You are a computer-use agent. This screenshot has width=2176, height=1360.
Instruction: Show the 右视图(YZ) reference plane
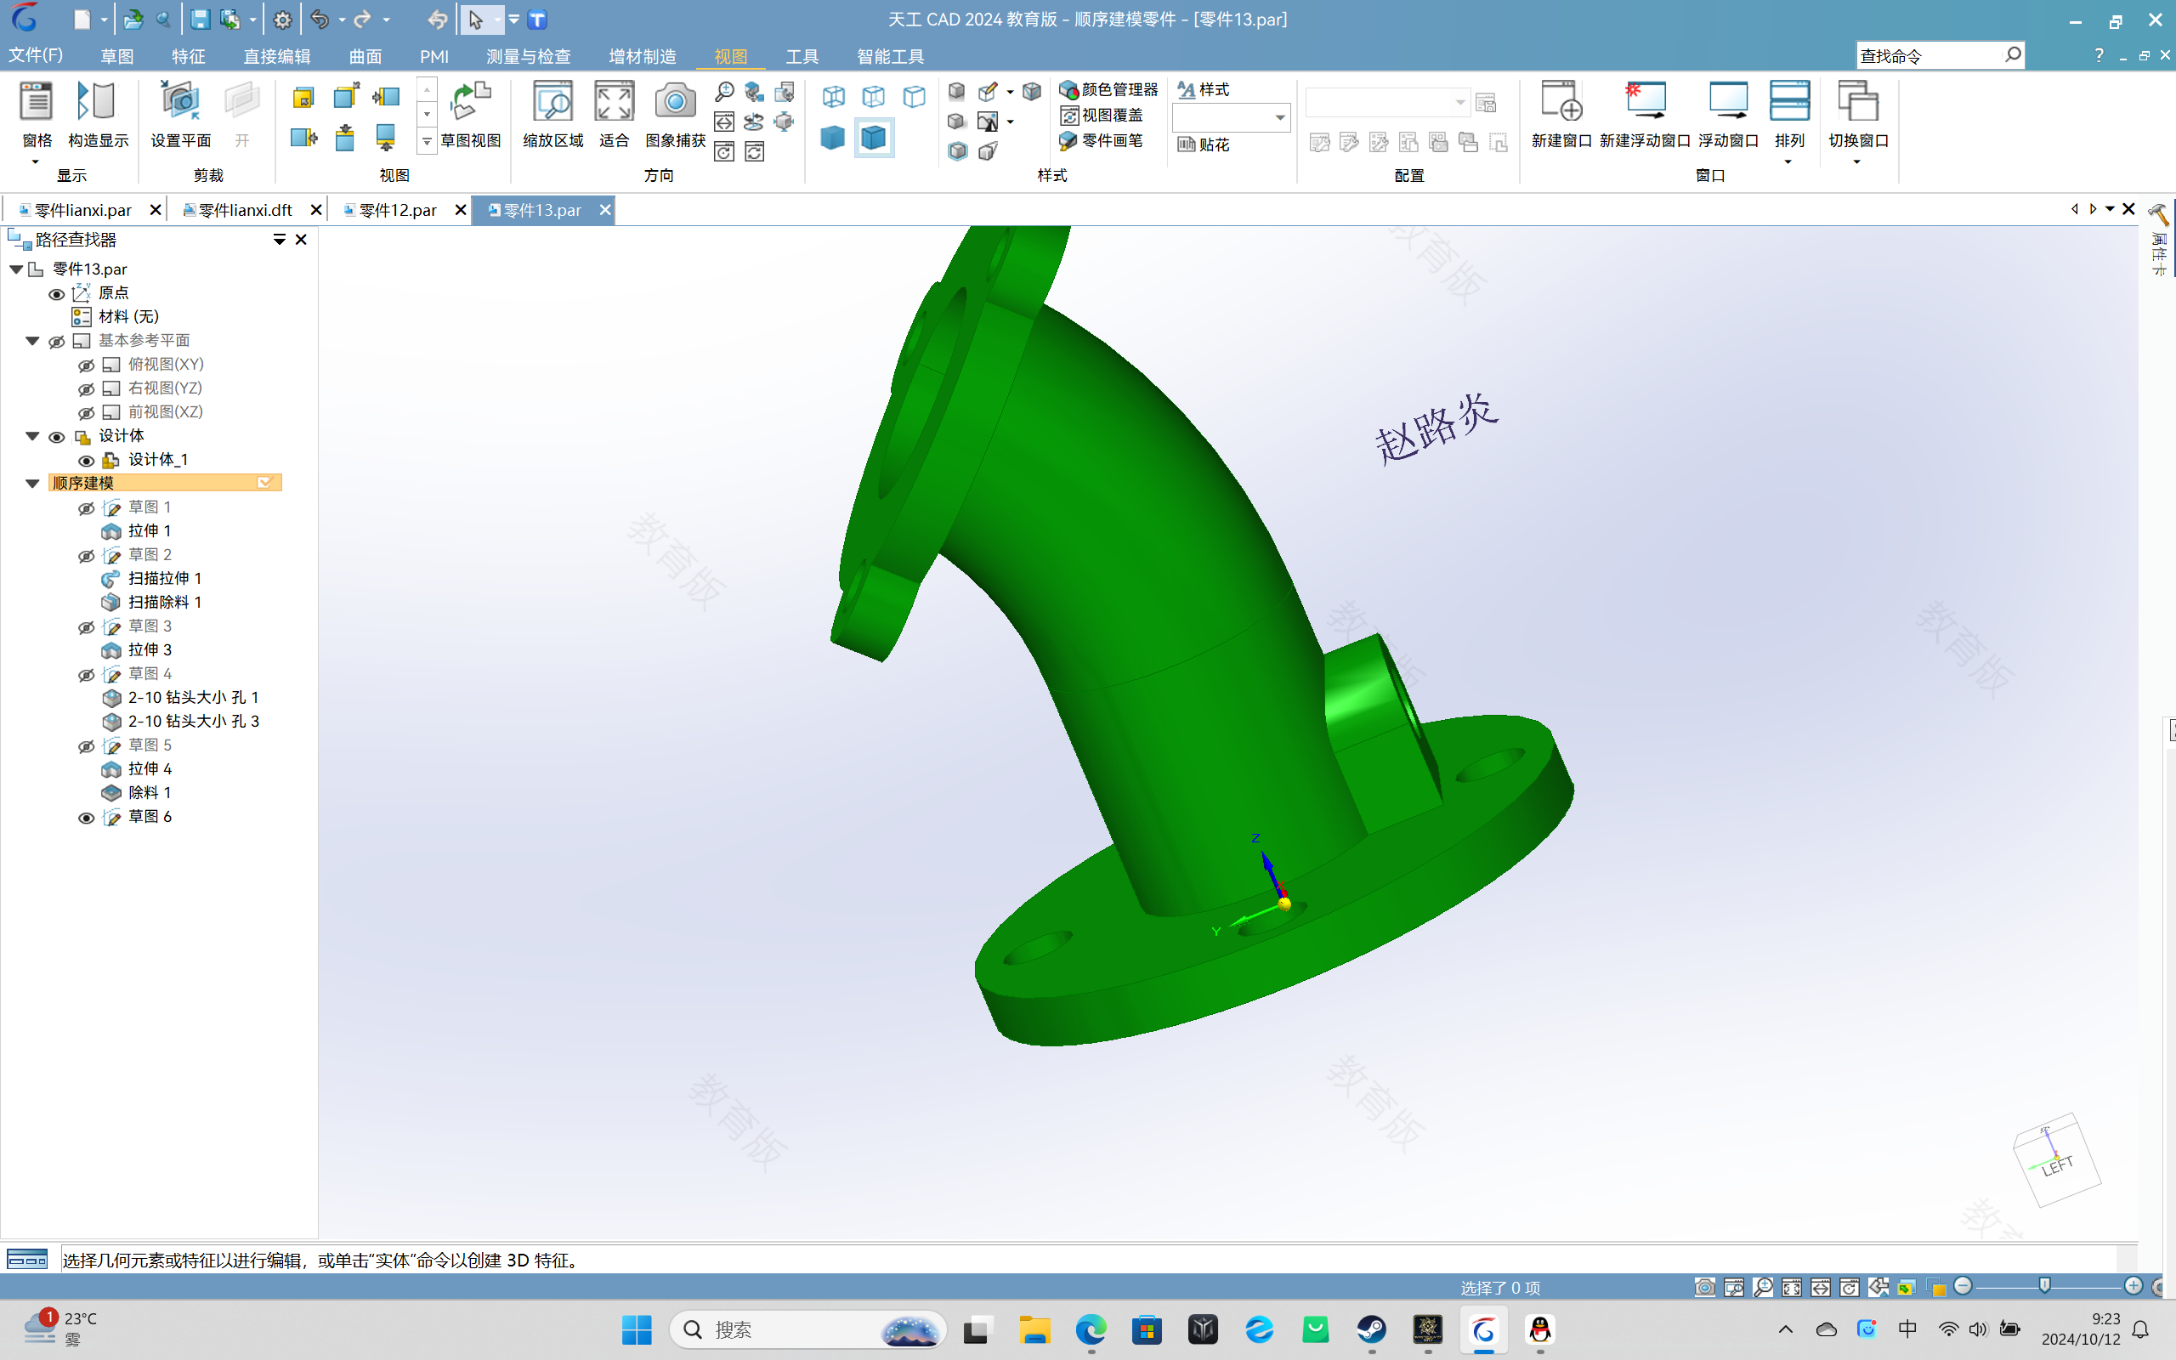[87, 389]
